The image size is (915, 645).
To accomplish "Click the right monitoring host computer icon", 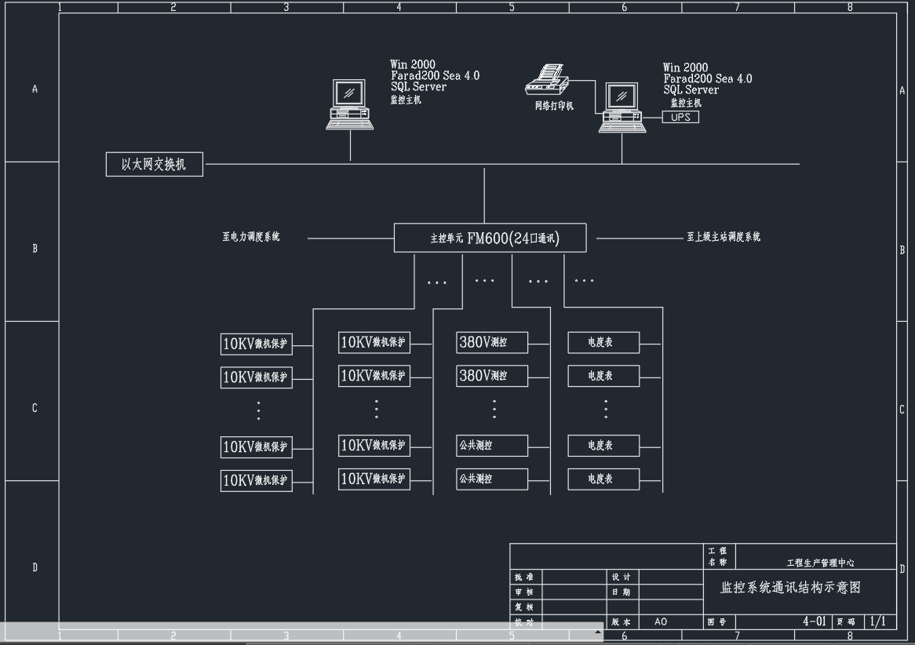I will coord(622,107).
